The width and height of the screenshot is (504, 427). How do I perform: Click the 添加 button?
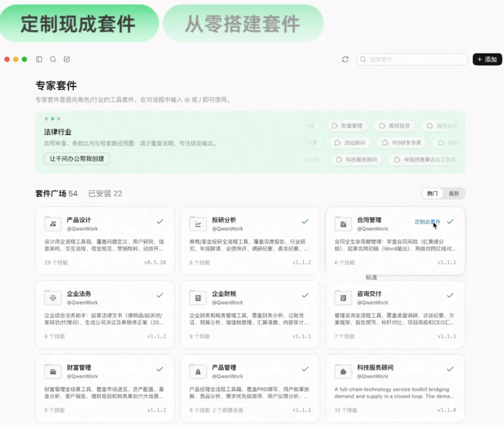[x=487, y=59]
